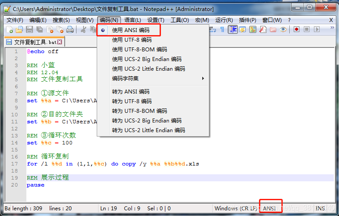Open the ? help menu

(x=289, y=20)
